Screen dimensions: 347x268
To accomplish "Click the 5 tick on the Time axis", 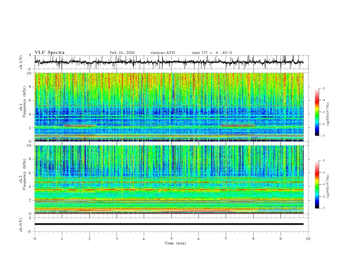I will [171, 239].
